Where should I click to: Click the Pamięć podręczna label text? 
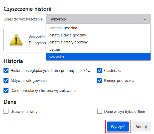pos(119,81)
